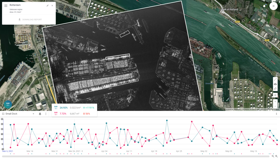
Task: Set alert bell for Small Dock
Action: point(40,114)
